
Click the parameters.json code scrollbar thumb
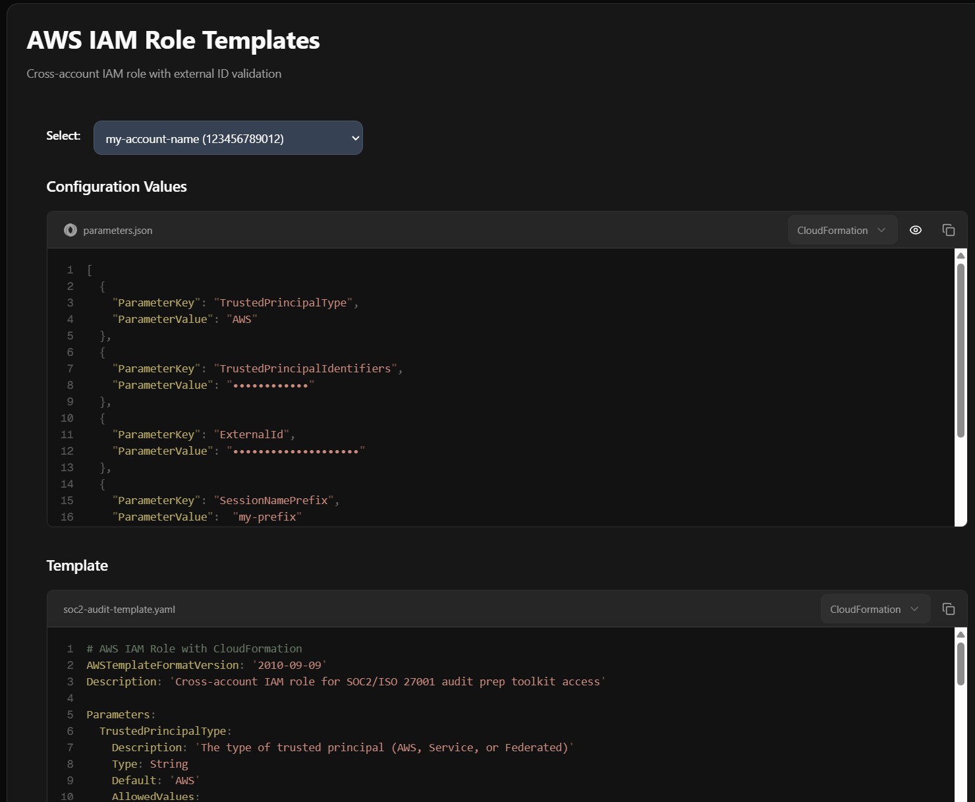click(961, 349)
